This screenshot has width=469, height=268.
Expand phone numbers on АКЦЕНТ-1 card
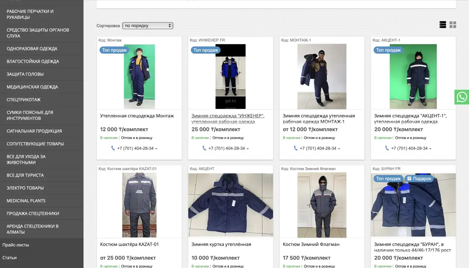coord(431,148)
